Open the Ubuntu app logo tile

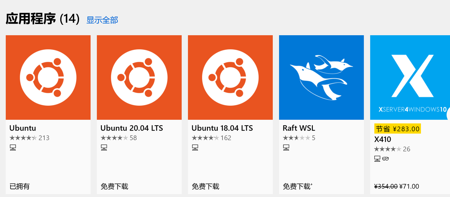tap(48, 77)
